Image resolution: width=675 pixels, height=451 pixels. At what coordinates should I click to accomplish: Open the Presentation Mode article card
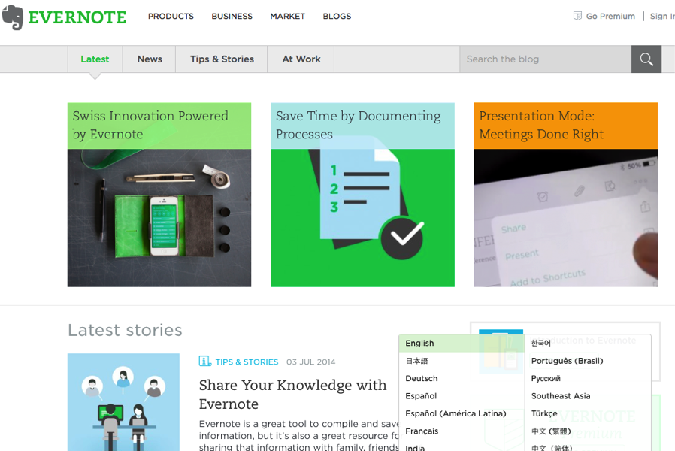point(566,195)
